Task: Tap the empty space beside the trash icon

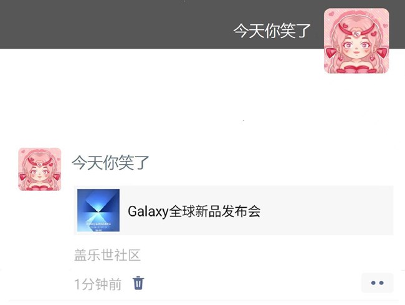Action: pos(250,283)
